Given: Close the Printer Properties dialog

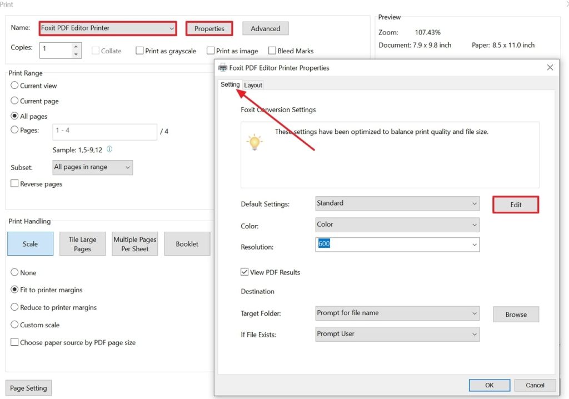Looking at the screenshot, I should pyautogui.click(x=550, y=68).
